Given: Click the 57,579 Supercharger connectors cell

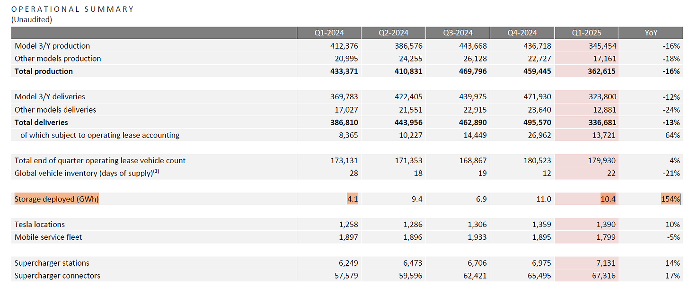Looking at the screenshot, I should [x=346, y=276].
